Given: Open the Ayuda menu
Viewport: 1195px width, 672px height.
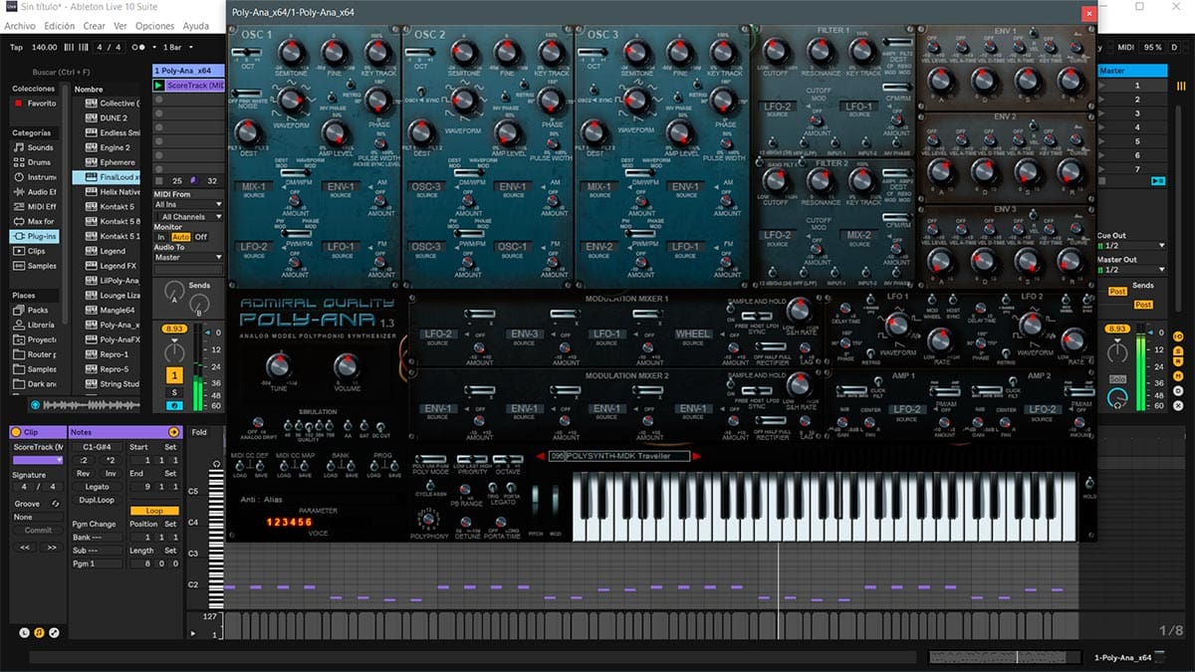Looking at the screenshot, I should pyautogui.click(x=196, y=26).
